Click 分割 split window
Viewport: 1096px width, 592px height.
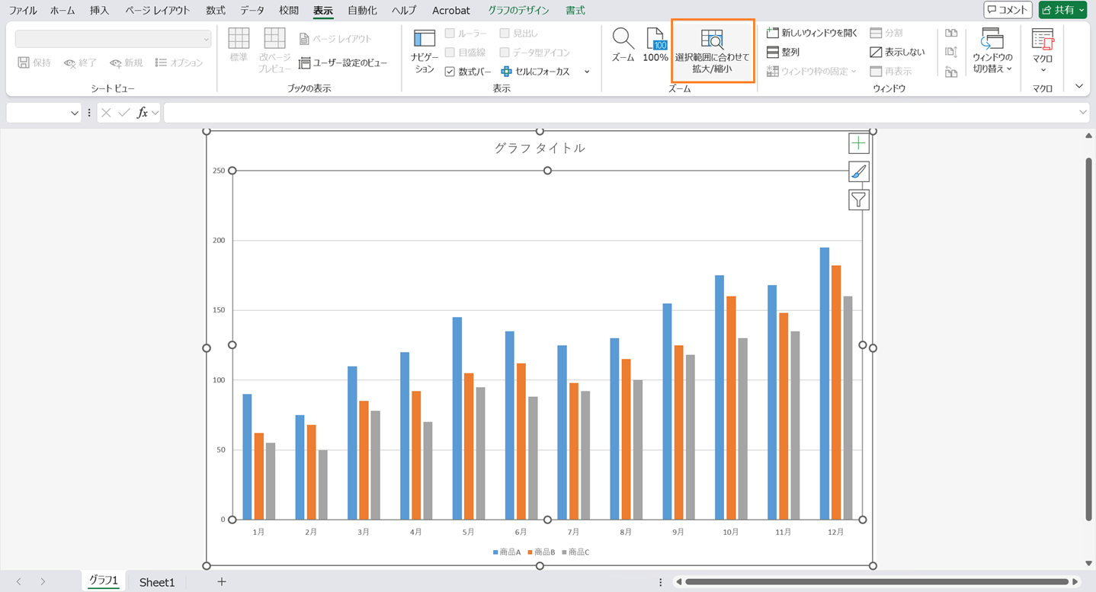[886, 33]
